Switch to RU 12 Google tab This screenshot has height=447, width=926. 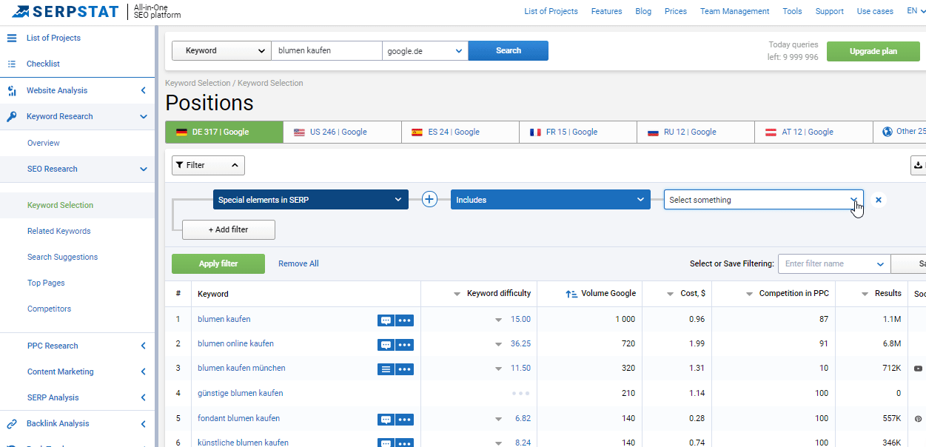tap(696, 132)
